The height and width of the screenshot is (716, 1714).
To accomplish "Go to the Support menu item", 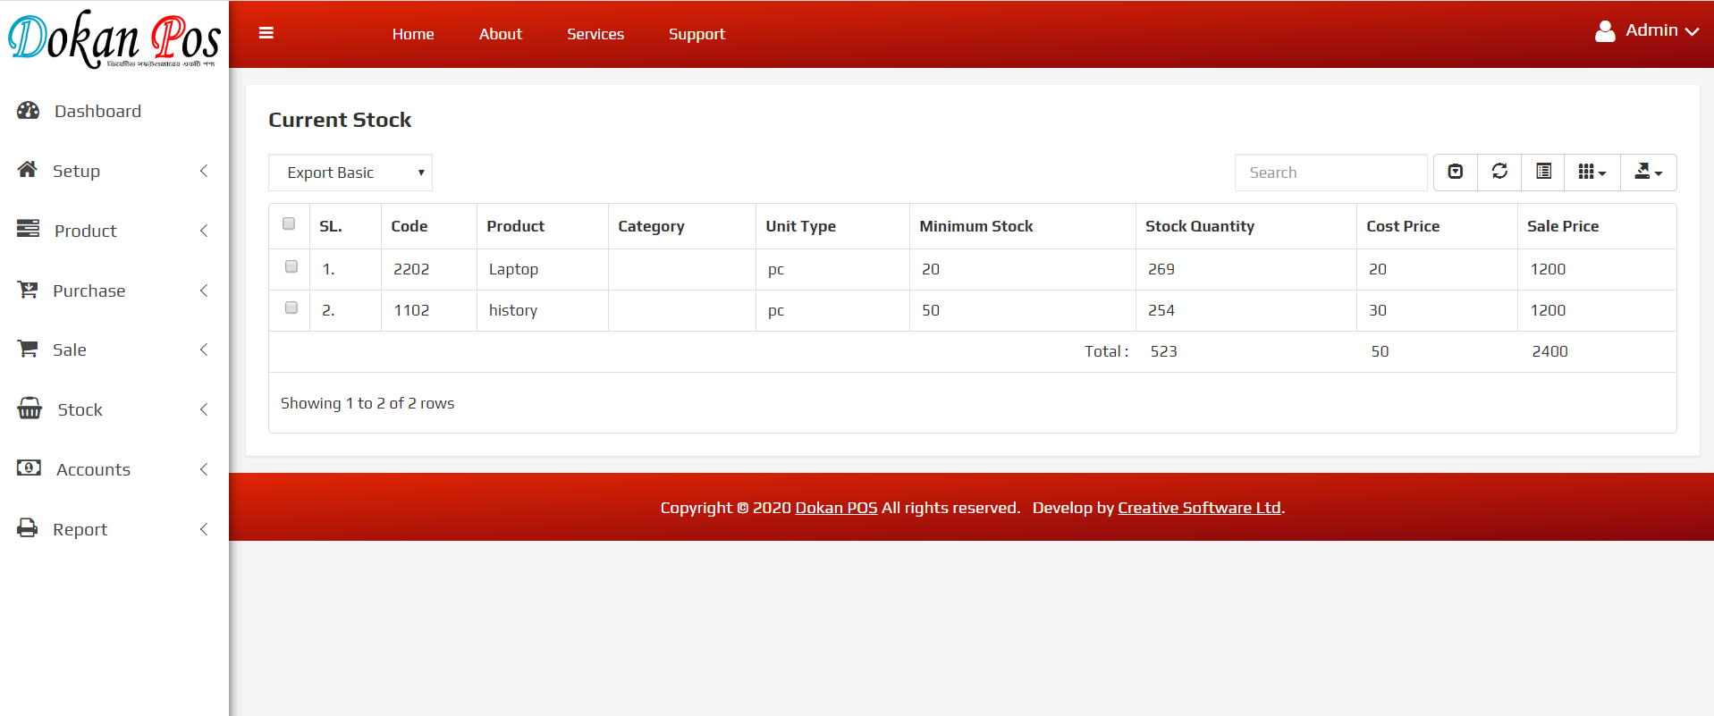I will [697, 34].
